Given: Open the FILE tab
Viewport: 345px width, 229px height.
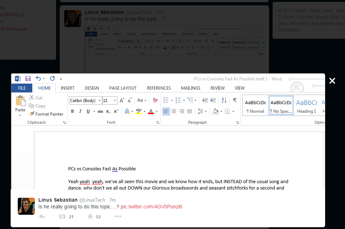Looking at the screenshot, I should (22, 88).
